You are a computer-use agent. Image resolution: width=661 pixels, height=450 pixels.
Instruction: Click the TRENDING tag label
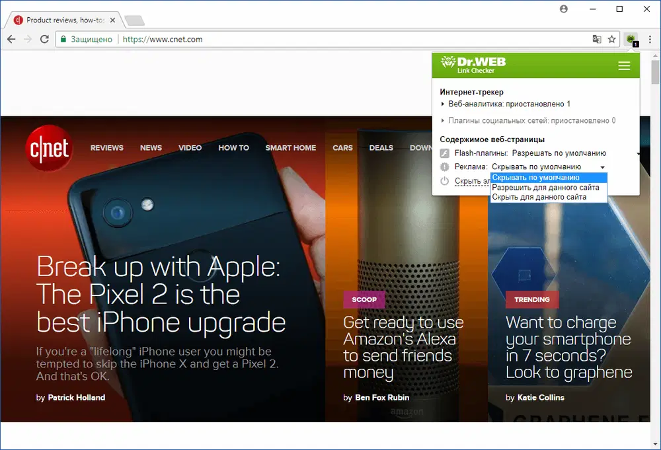click(x=532, y=299)
